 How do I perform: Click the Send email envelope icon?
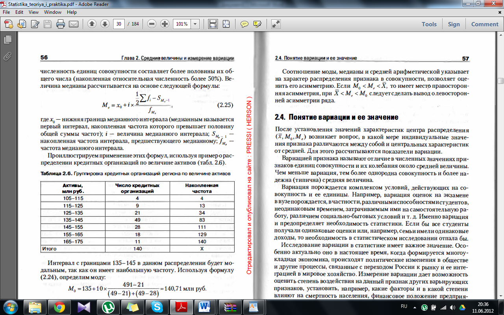(73, 24)
